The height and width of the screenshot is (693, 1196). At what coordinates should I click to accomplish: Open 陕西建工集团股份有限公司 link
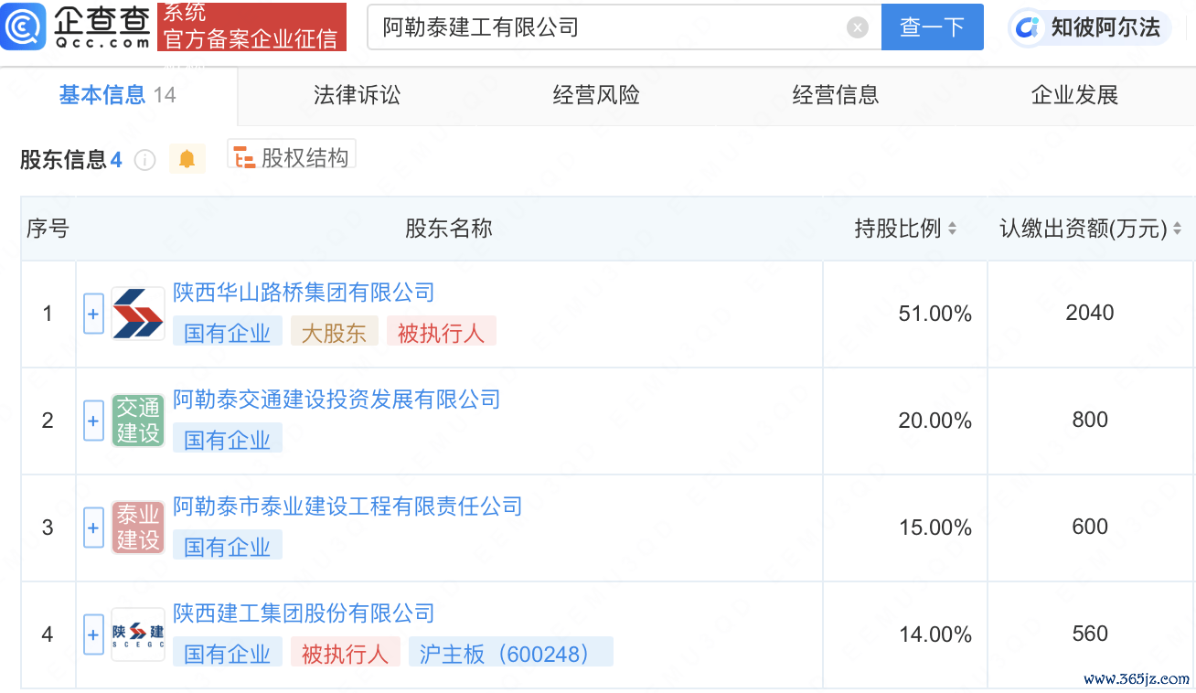[x=304, y=613]
